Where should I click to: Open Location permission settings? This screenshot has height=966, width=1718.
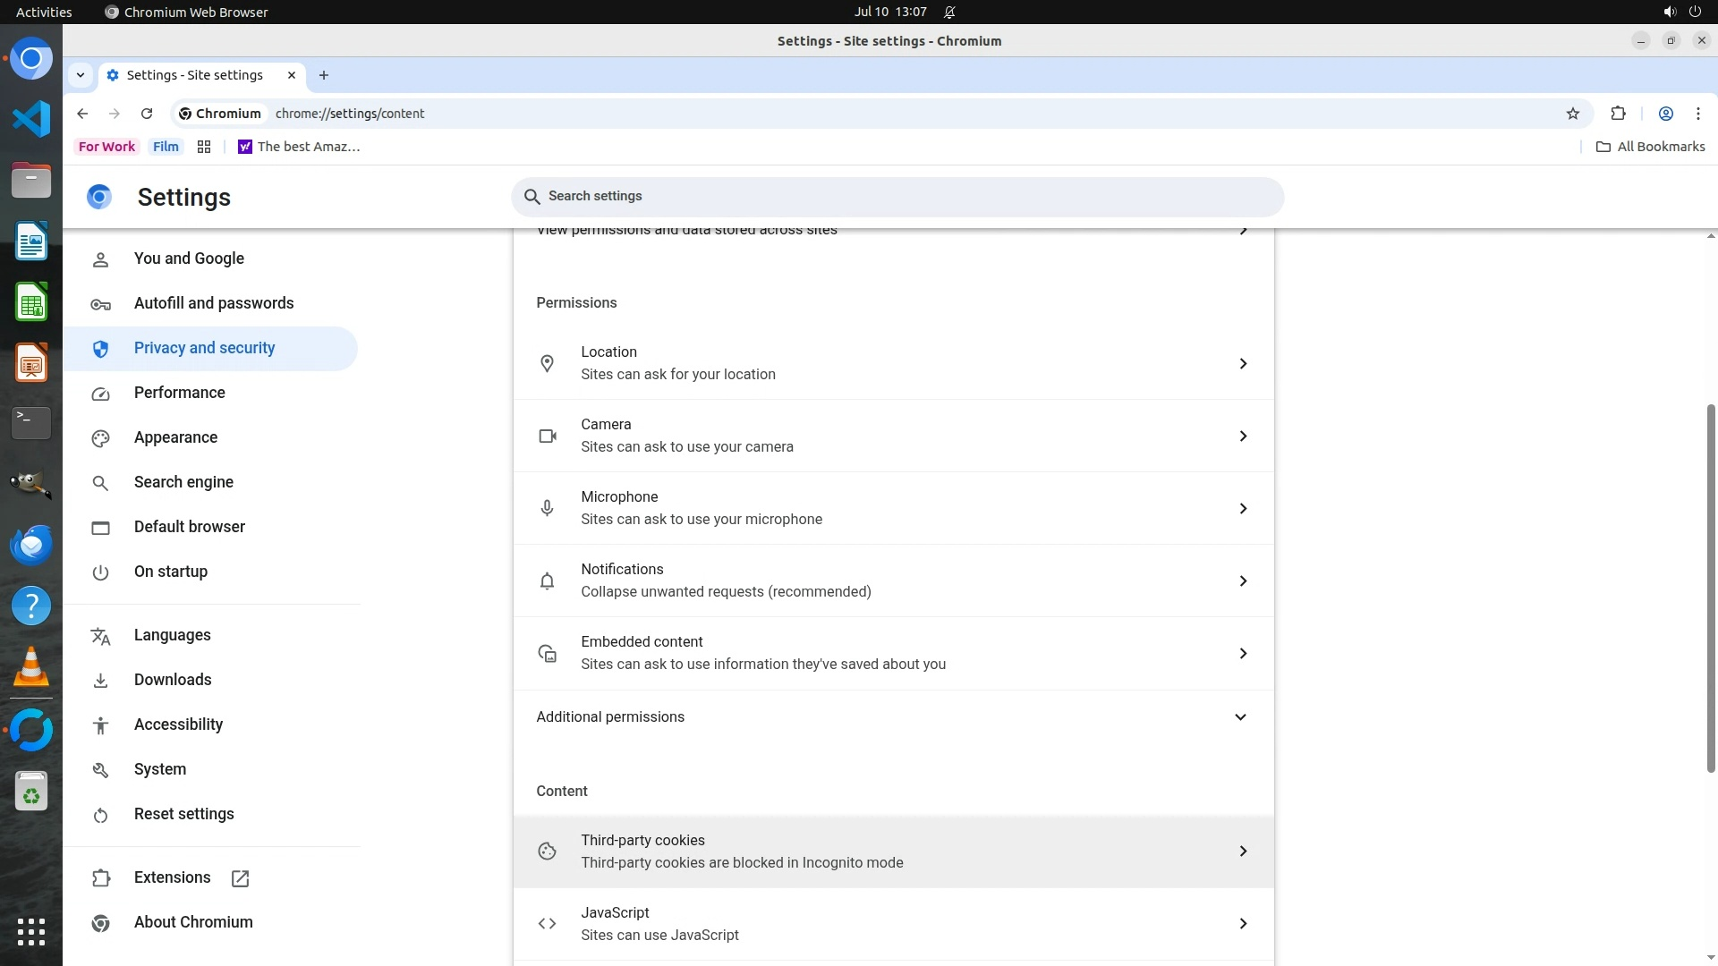coord(892,363)
